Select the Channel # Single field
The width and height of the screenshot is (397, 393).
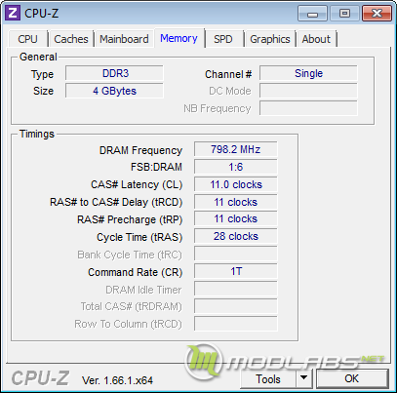point(308,73)
